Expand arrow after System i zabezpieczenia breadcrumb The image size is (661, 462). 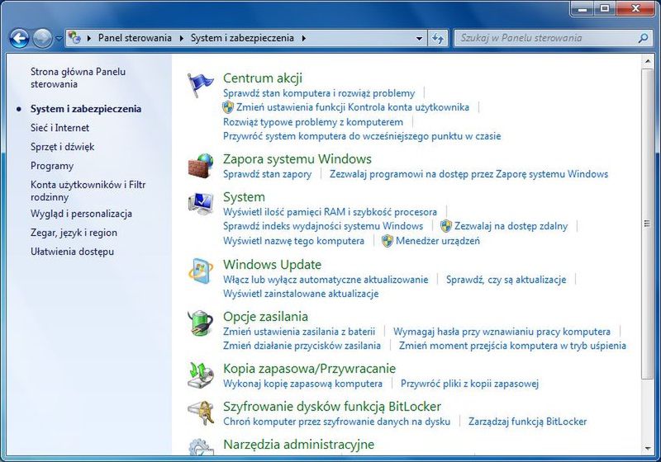click(303, 38)
